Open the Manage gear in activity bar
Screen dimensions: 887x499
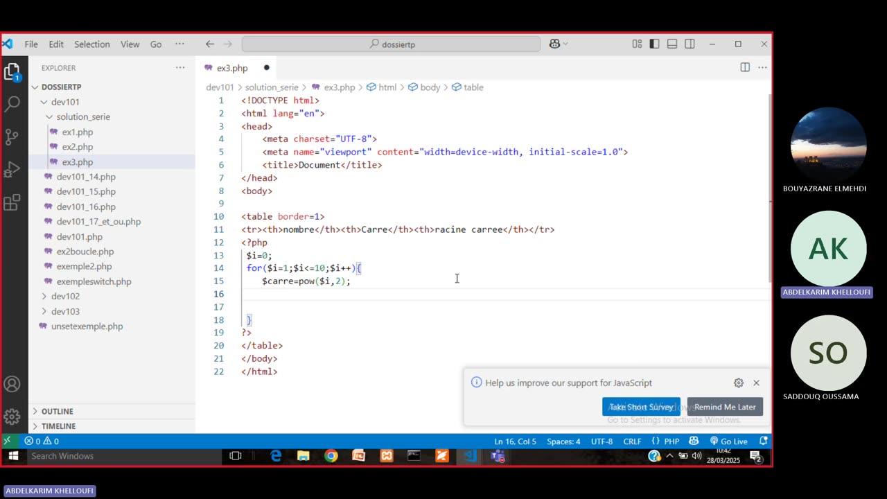[x=12, y=417]
